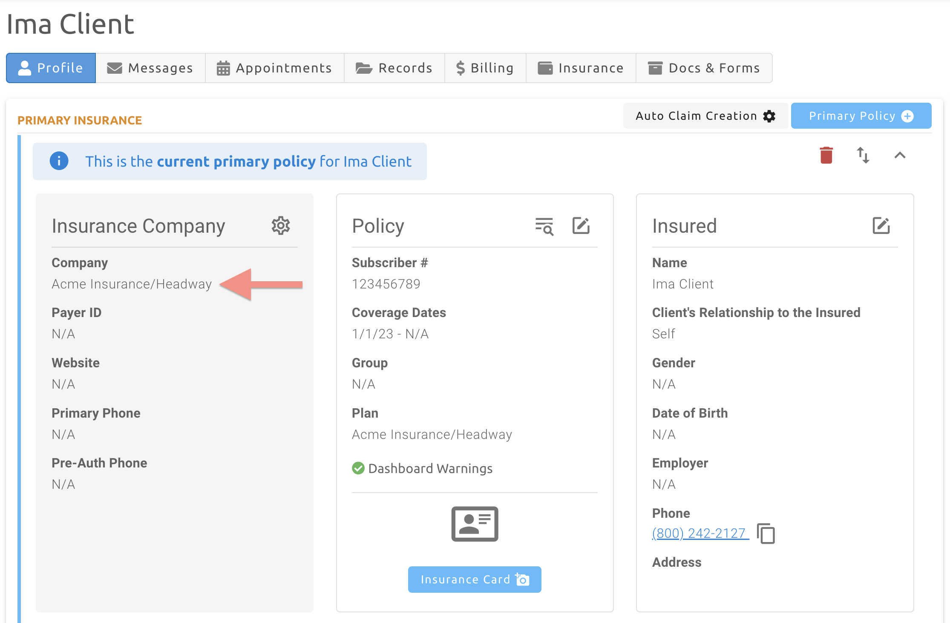Open the Appointments tab

point(274,68)
